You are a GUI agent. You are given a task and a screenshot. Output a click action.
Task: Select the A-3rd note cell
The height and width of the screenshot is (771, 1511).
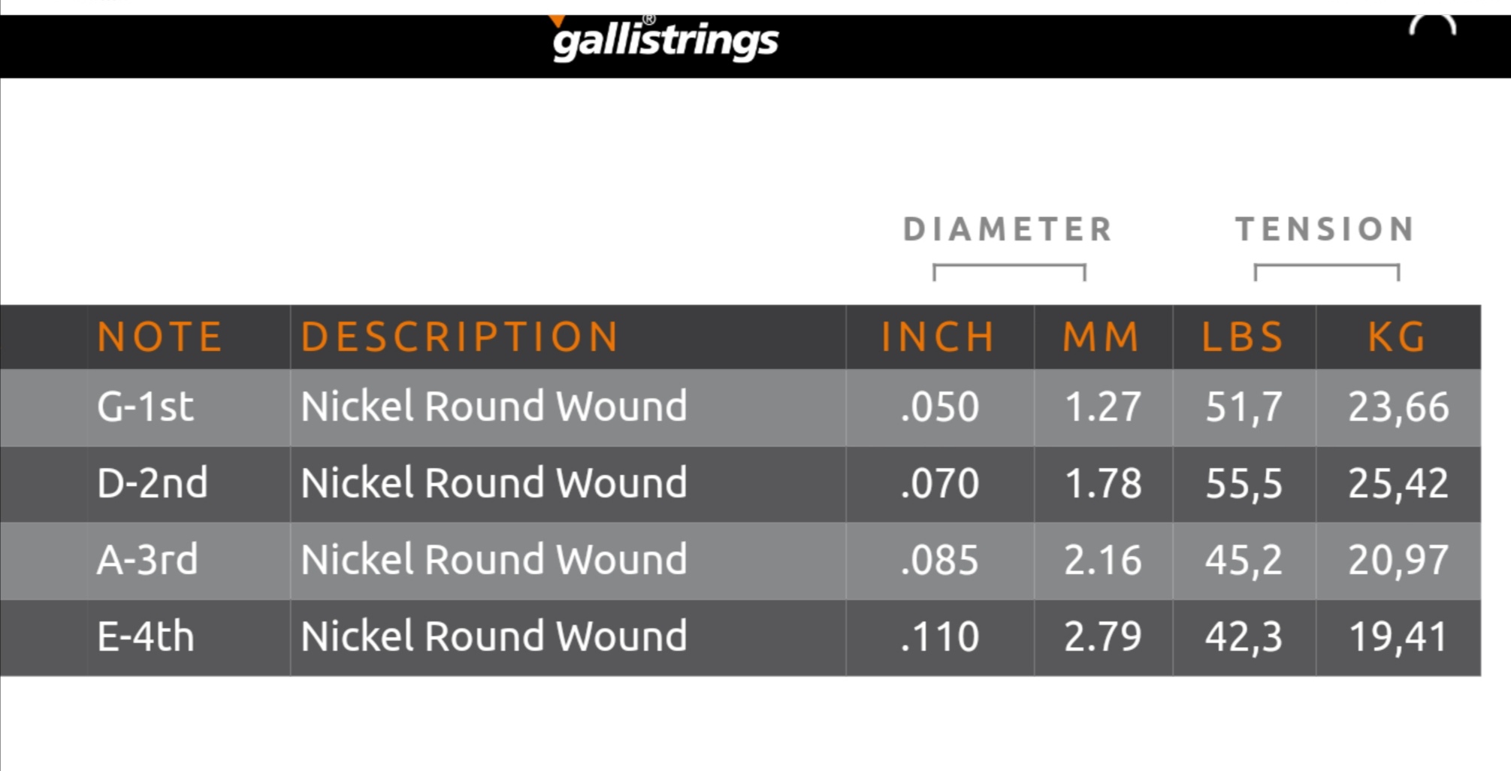point(147,560)
